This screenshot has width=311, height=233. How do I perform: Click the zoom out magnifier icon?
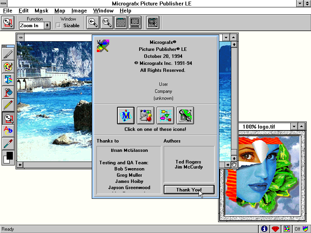click(x=93, y=23)
